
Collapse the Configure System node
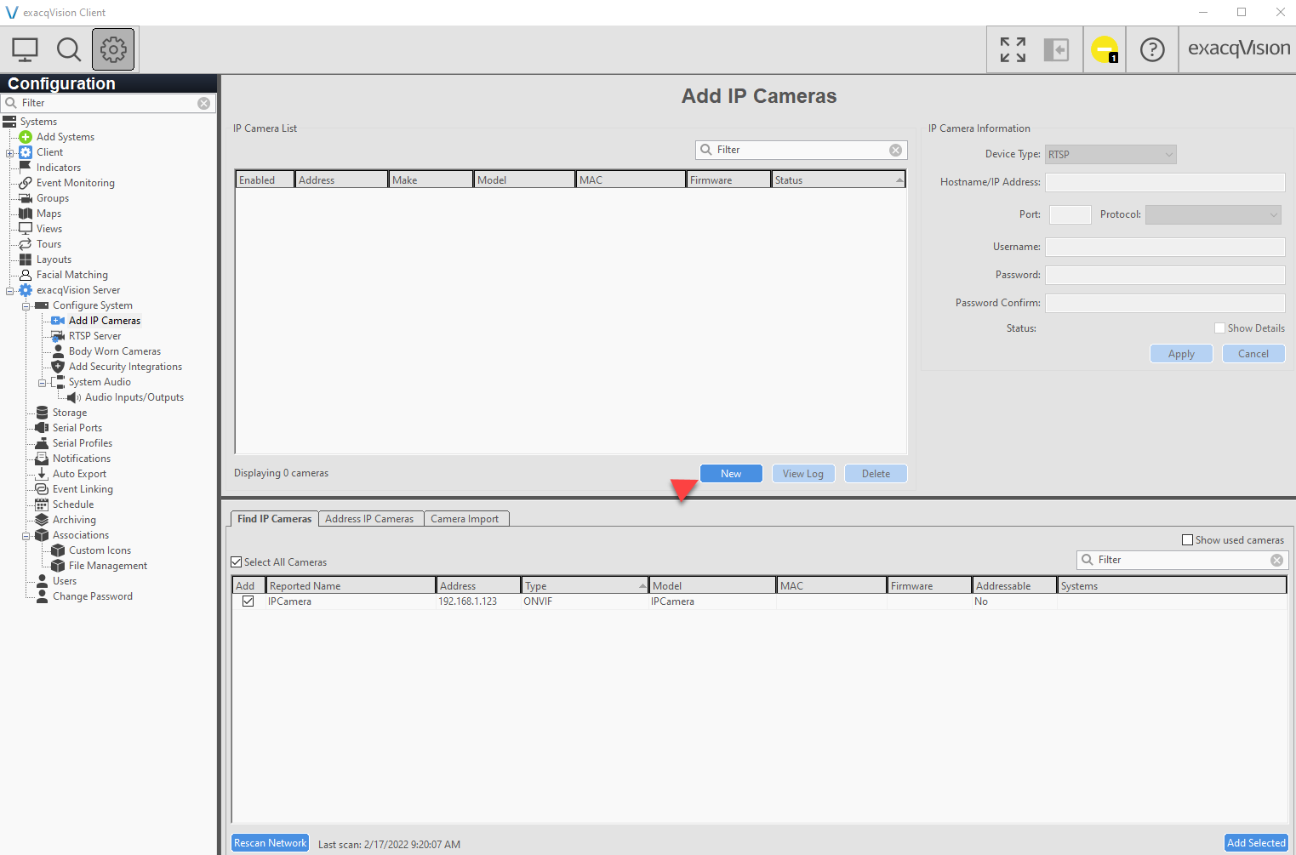click(26, 306)
